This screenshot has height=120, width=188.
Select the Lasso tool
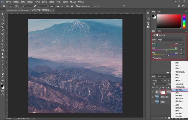3,20
